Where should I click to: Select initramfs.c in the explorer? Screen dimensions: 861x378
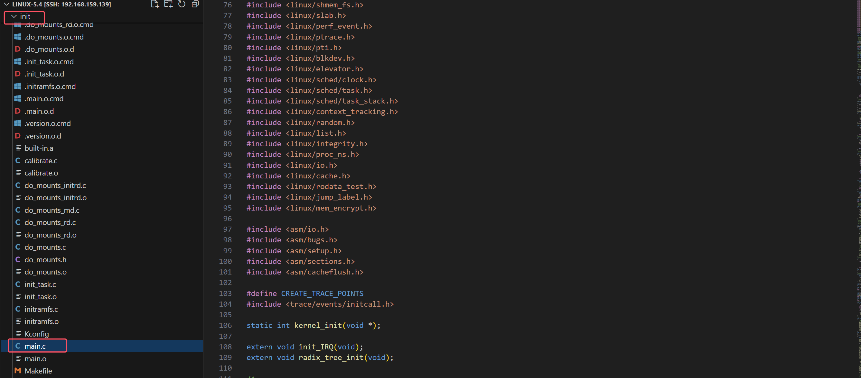click(41, 309)
